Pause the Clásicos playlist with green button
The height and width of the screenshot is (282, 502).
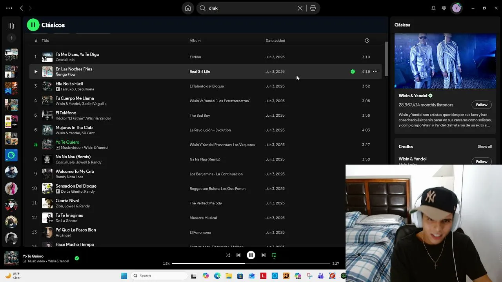point(33,25)
